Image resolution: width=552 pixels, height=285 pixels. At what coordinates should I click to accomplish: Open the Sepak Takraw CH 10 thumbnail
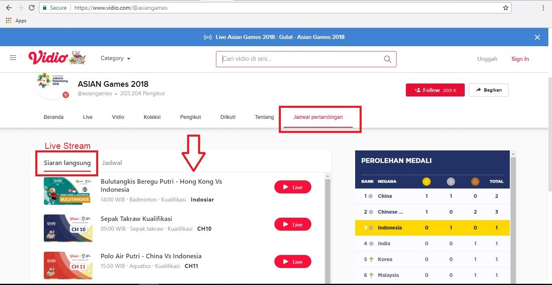point(68,228)
